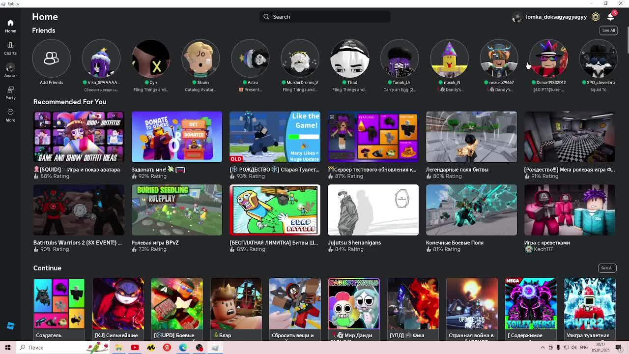Open friend Vika_SPAAAAA avatar
This screenshot has width=629, height=354.
[101, 59]
